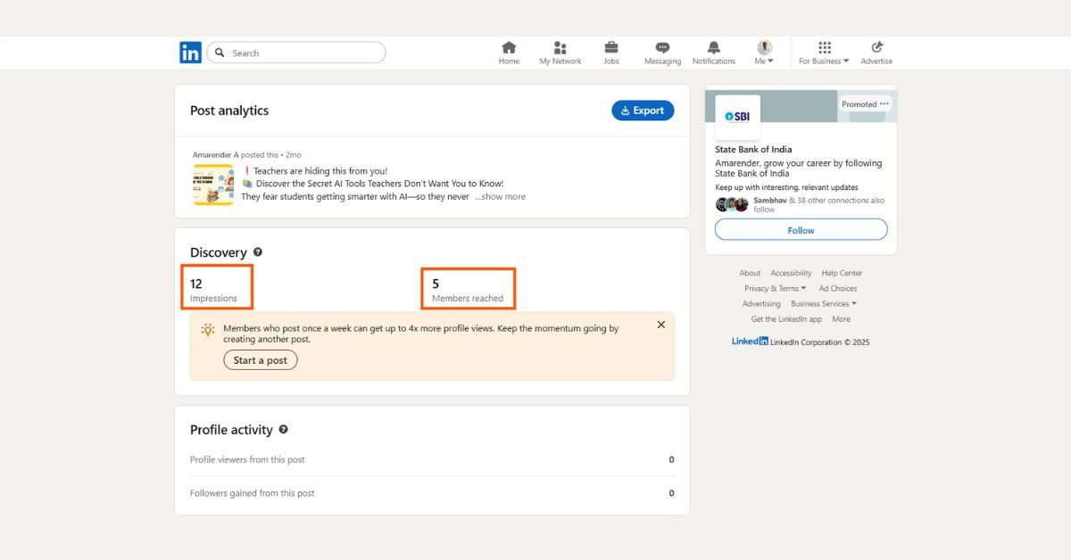Screen dimensions: 1071x560
Task: Open the Promoted post options menu
Action: tap(884, 103)
